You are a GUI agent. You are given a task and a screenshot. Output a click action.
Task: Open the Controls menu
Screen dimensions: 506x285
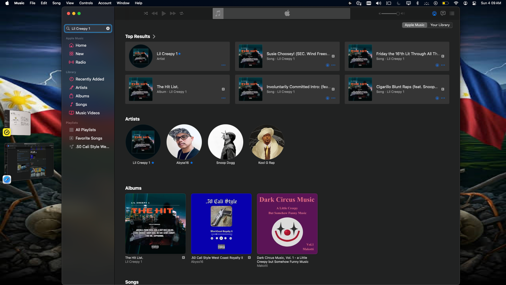(x=86, y=3)
